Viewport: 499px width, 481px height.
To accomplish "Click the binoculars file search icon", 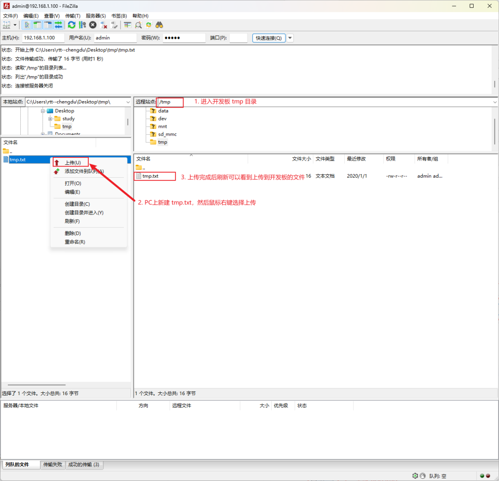I will coord(159,25).
